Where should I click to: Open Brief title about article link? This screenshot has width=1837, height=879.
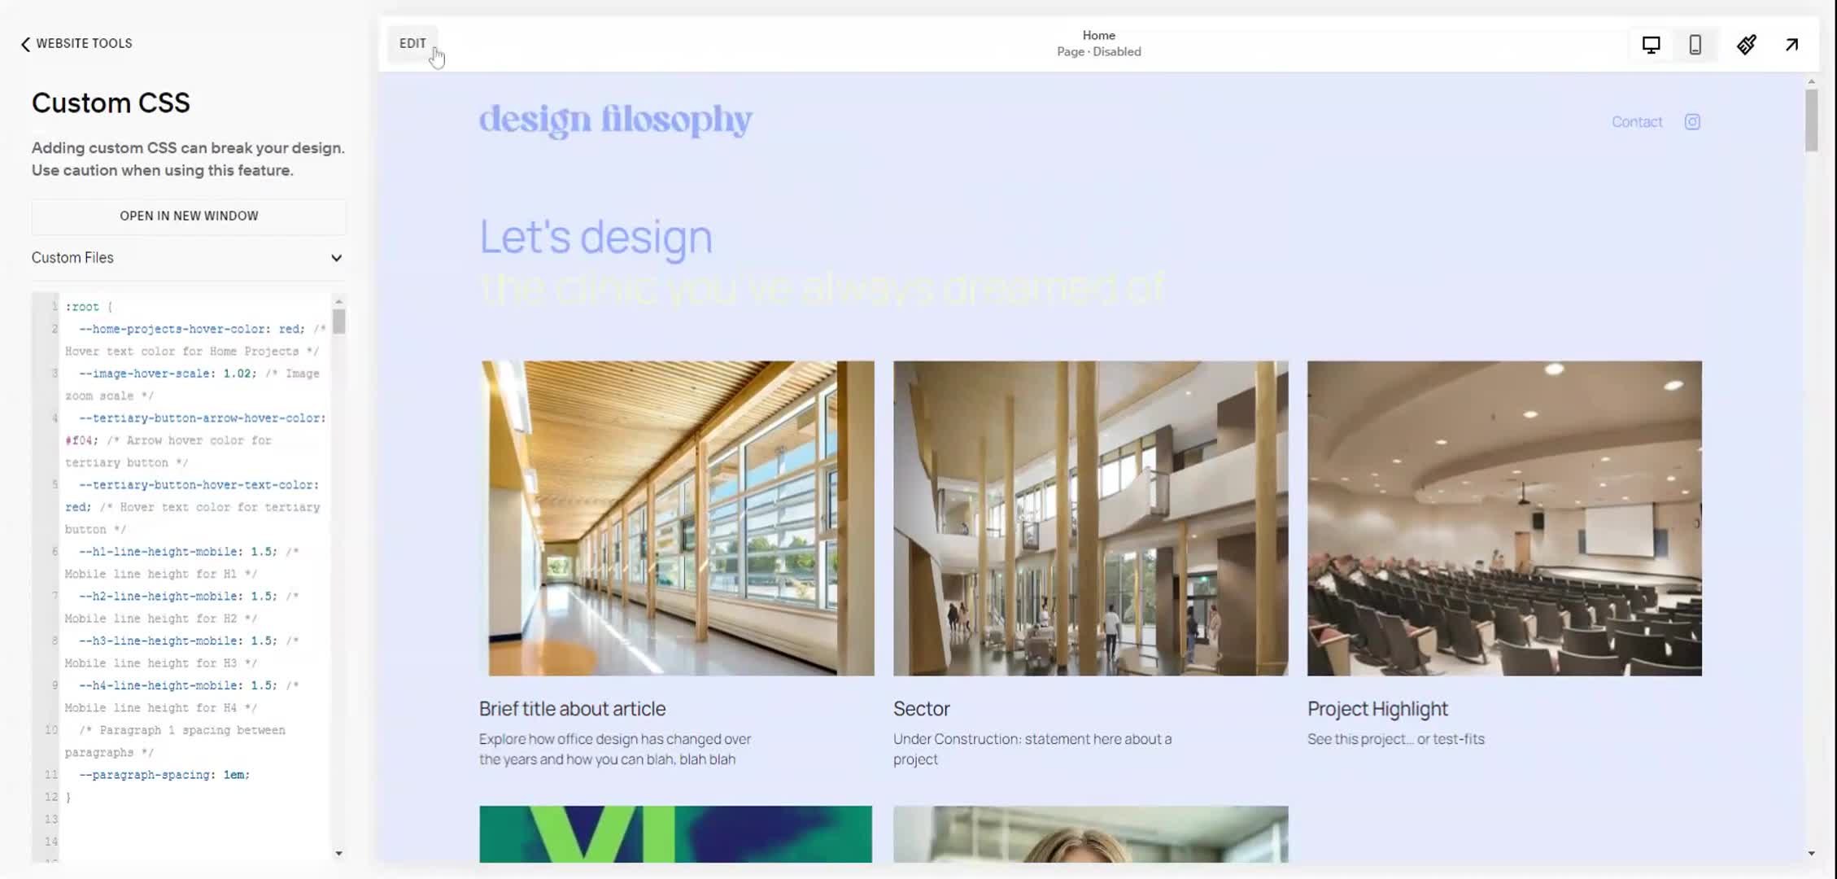click(x=572, y=709)
